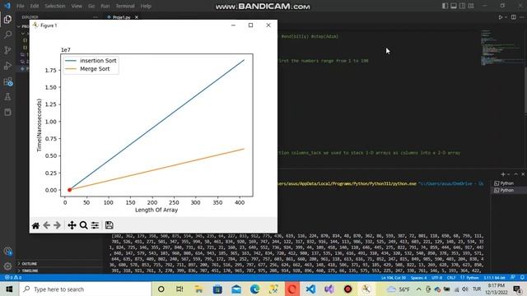Go back to previous plot view
The width and height of the screenshot is (527, 296).
click(46, 225)
